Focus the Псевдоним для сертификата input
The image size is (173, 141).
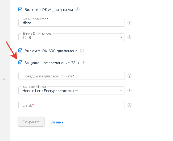tap(72, 76)
